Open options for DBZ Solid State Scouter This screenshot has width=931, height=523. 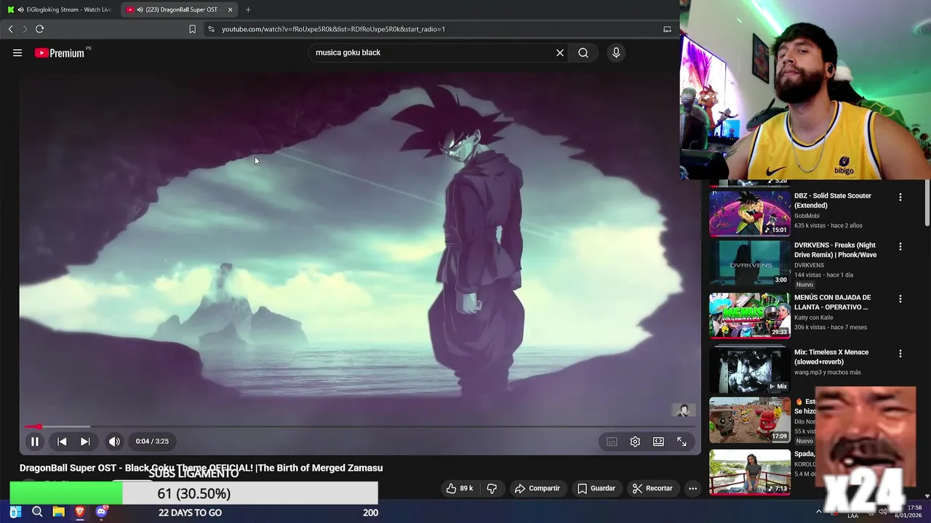tap(900, 197)
